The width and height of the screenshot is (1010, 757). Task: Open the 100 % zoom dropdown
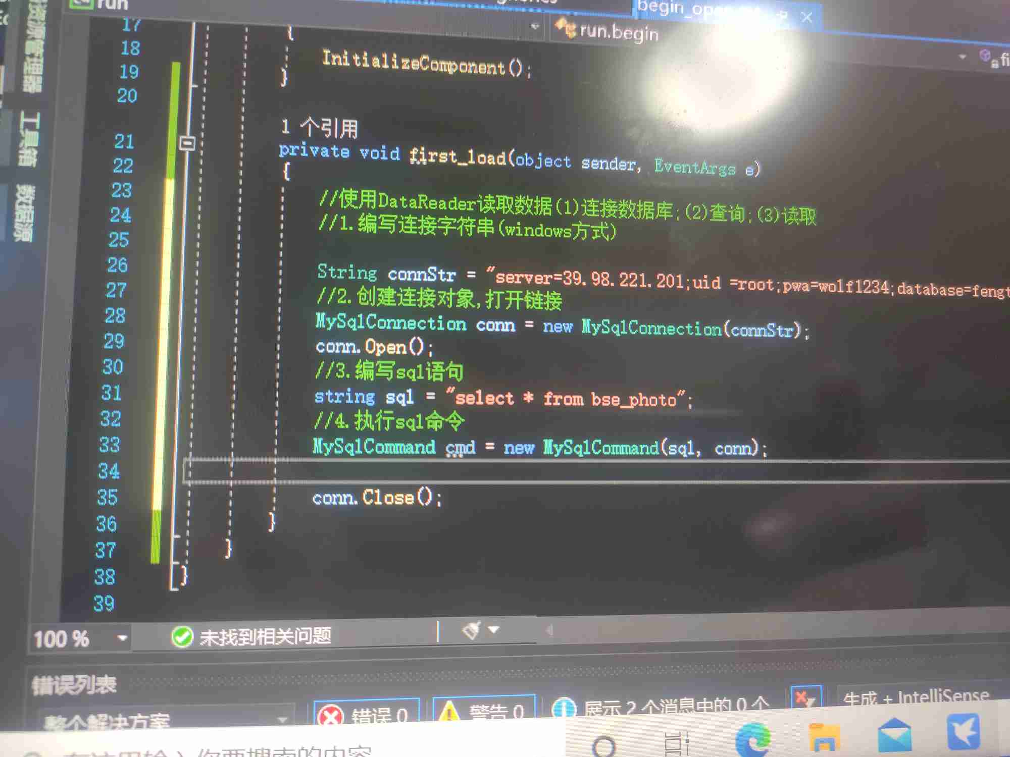(x=122, y=638)
